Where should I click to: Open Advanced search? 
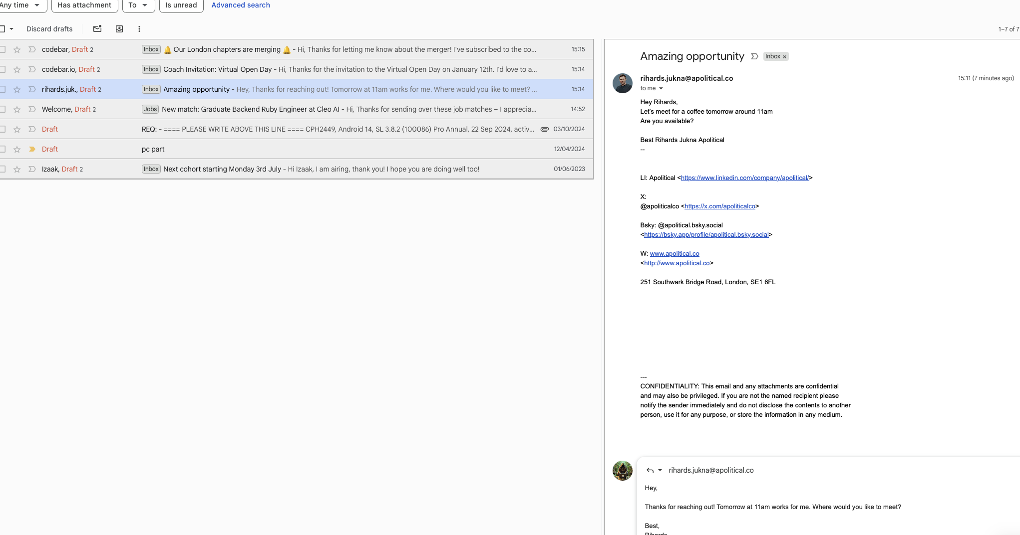pos(240,5)
